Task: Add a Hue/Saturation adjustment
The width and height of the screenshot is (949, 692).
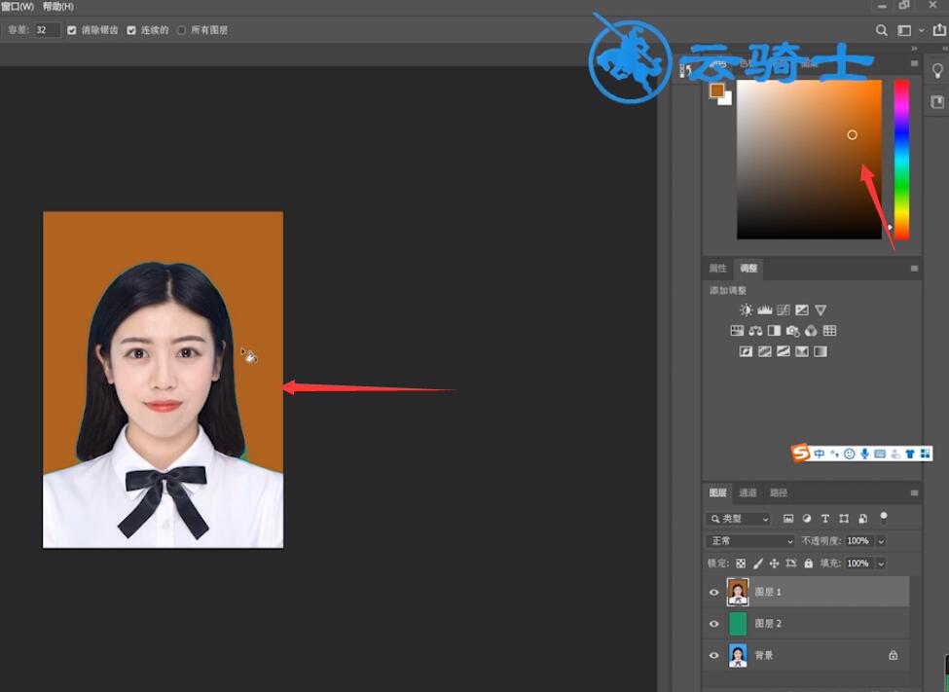Action: pyautogui.click(x=737, y=331)
